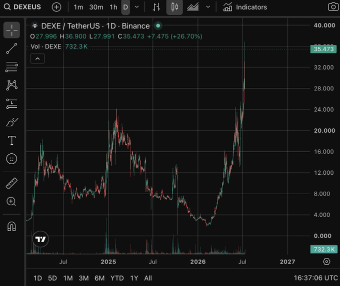340x286 pixels.
Task: Select the 1h timeframe
Action: [x=113, y=7]
